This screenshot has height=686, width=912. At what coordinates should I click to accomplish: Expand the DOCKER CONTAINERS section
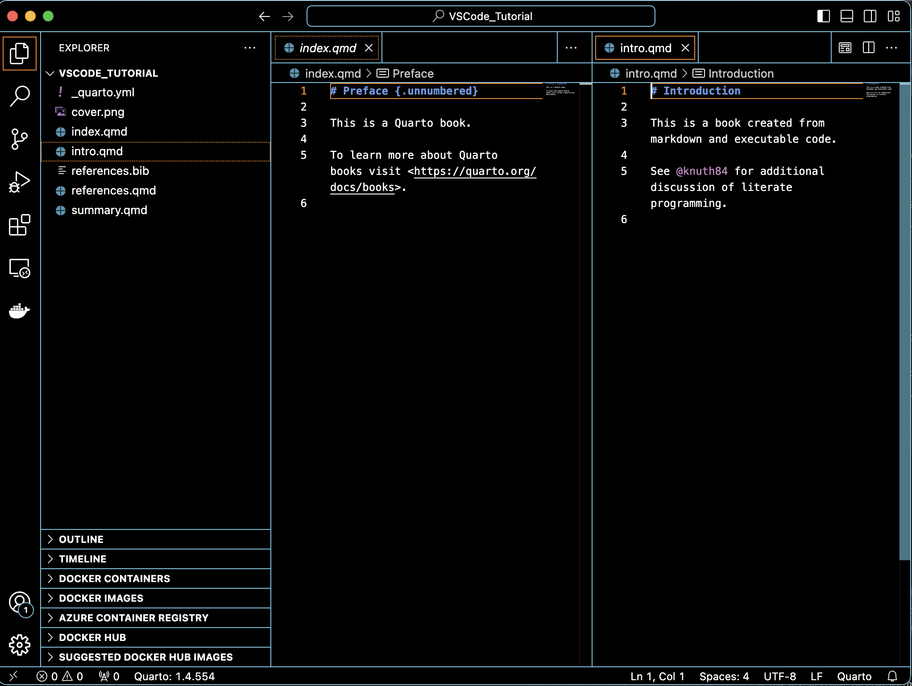coord(156,579)
